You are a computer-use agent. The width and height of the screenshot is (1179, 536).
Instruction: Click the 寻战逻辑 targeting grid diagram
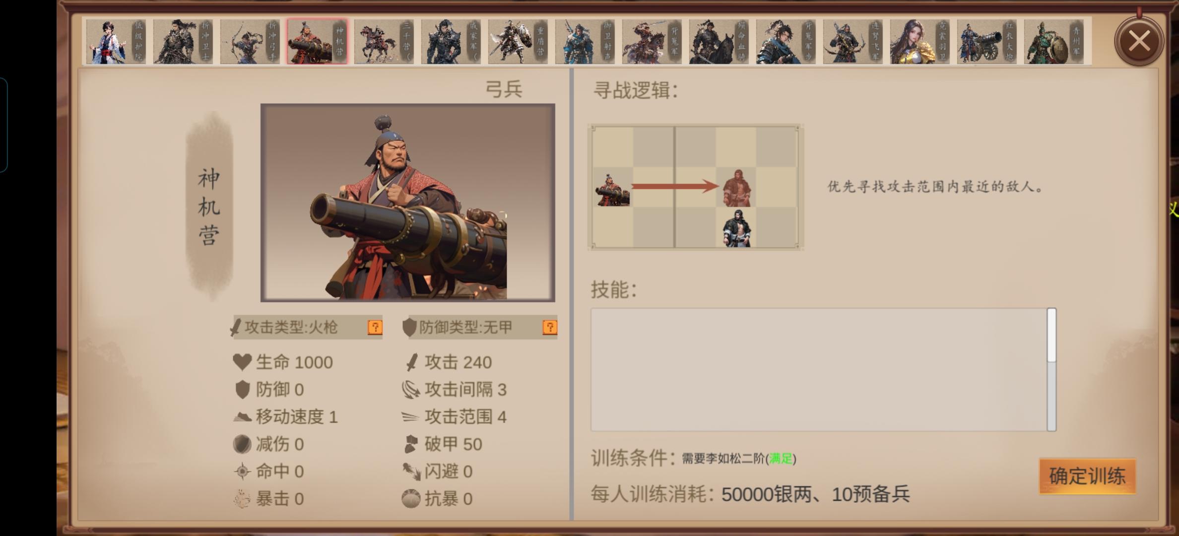click(695, 187)
